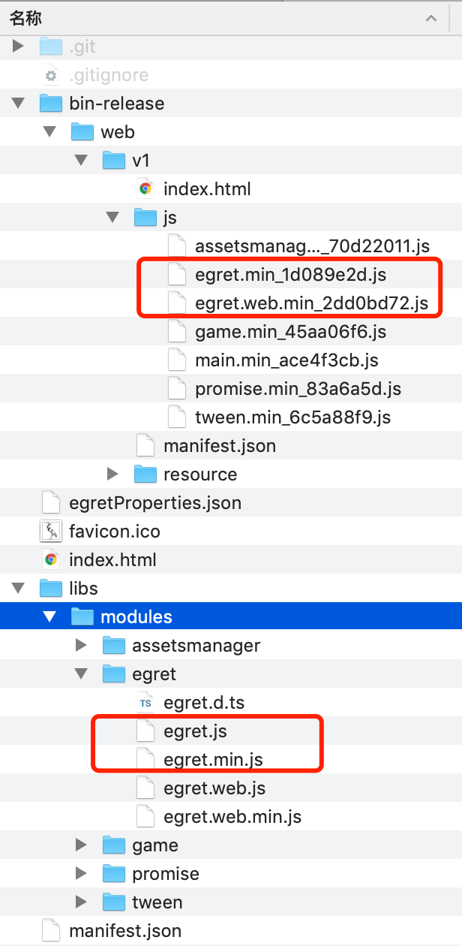Click the resource folder icon
The width and height of the screenshot is (462, 946).
[x=145, y=475]
